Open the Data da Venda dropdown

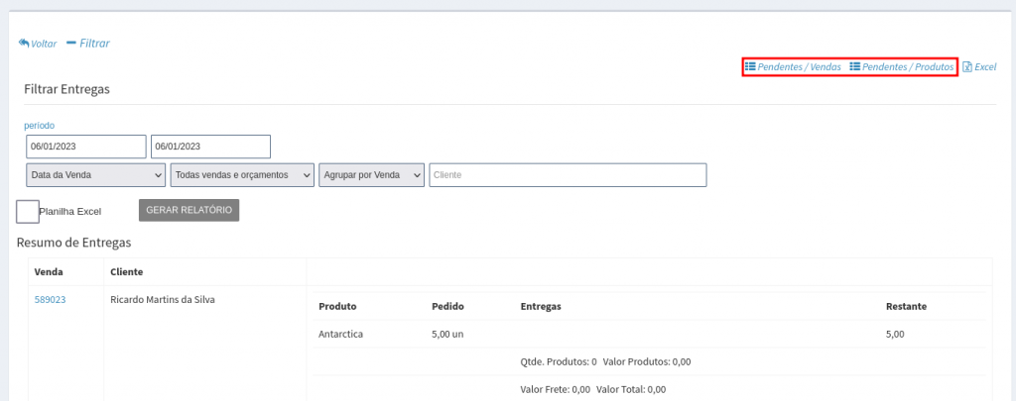[x=96, y=174]
